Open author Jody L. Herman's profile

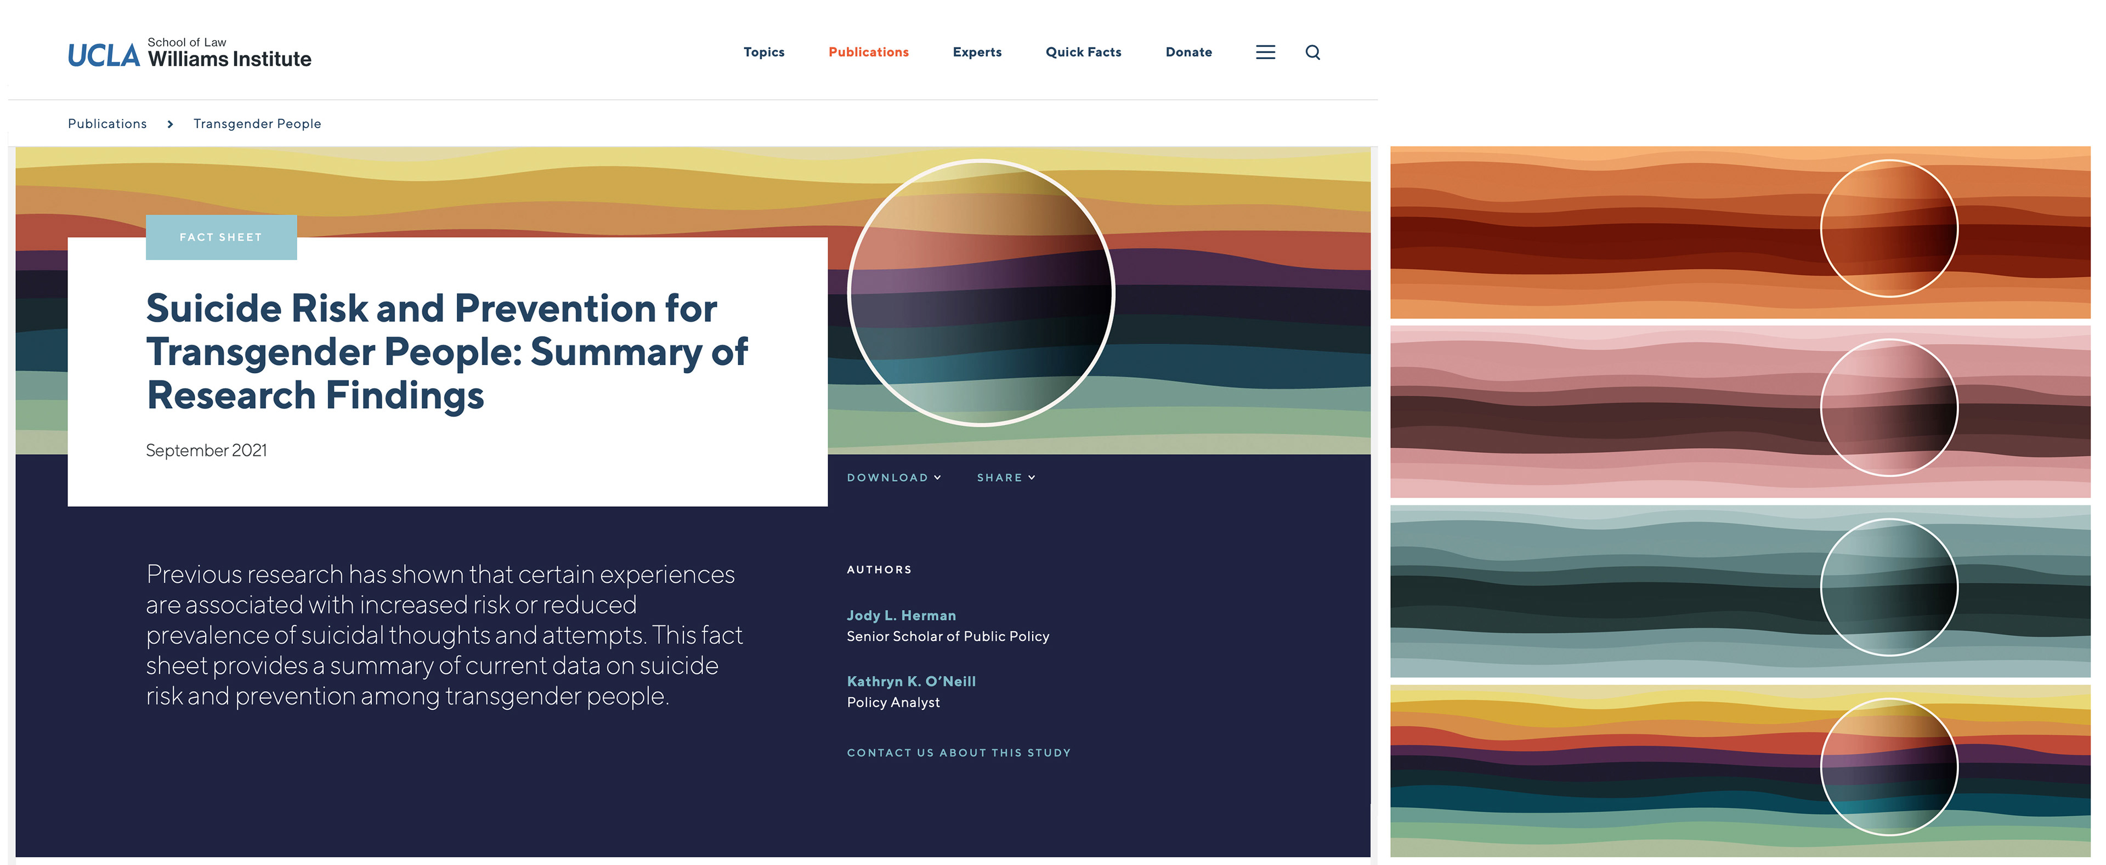900,615
